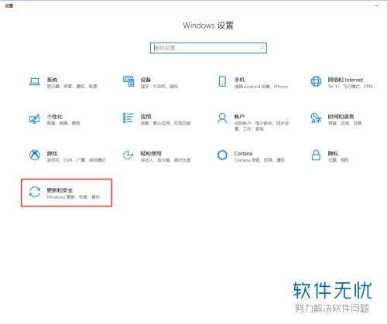Open the 游戏 (Gaming) Xbox icon
This screenshot has width=387, height=324.
point(35,155)
